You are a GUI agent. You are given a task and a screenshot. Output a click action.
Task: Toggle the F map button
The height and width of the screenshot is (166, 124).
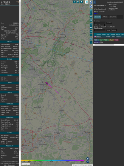(91, 42)
